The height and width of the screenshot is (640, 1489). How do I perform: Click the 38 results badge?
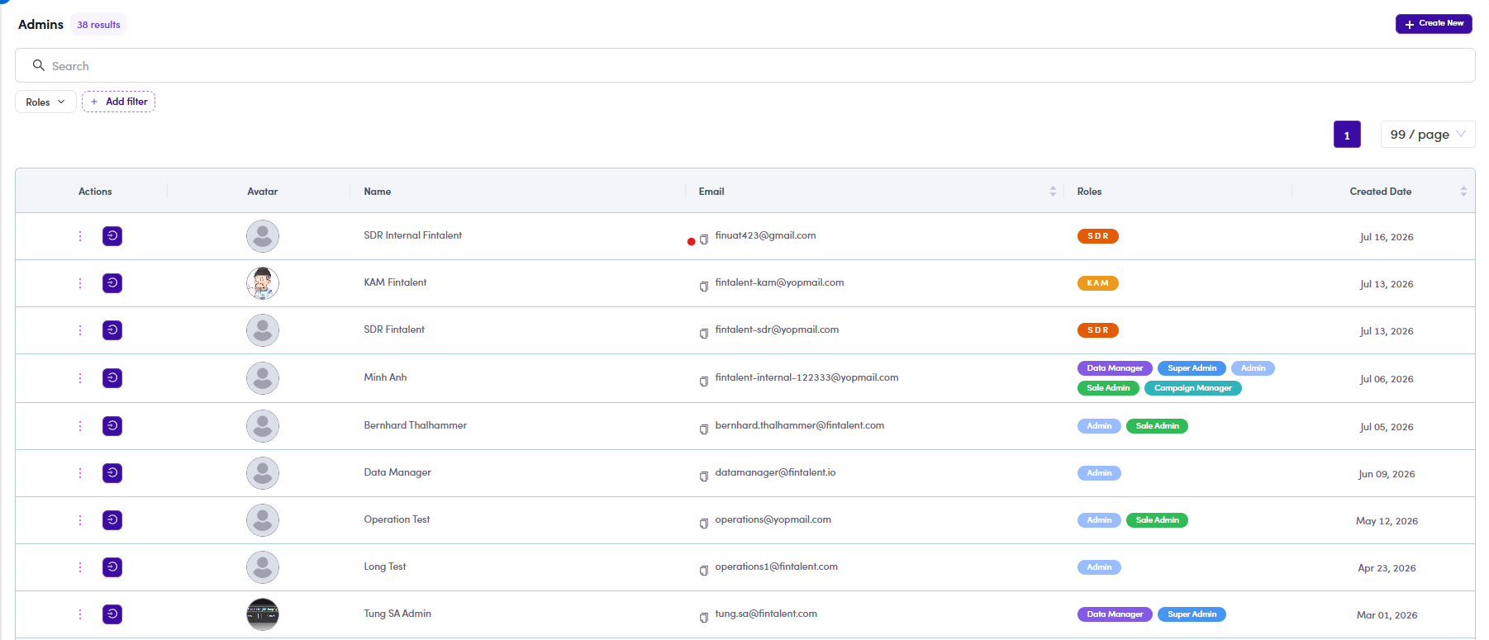(x=98, y=25)
